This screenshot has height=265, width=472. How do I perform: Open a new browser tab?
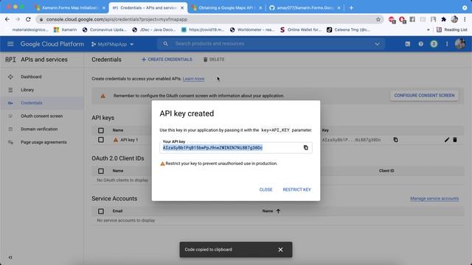351,8
